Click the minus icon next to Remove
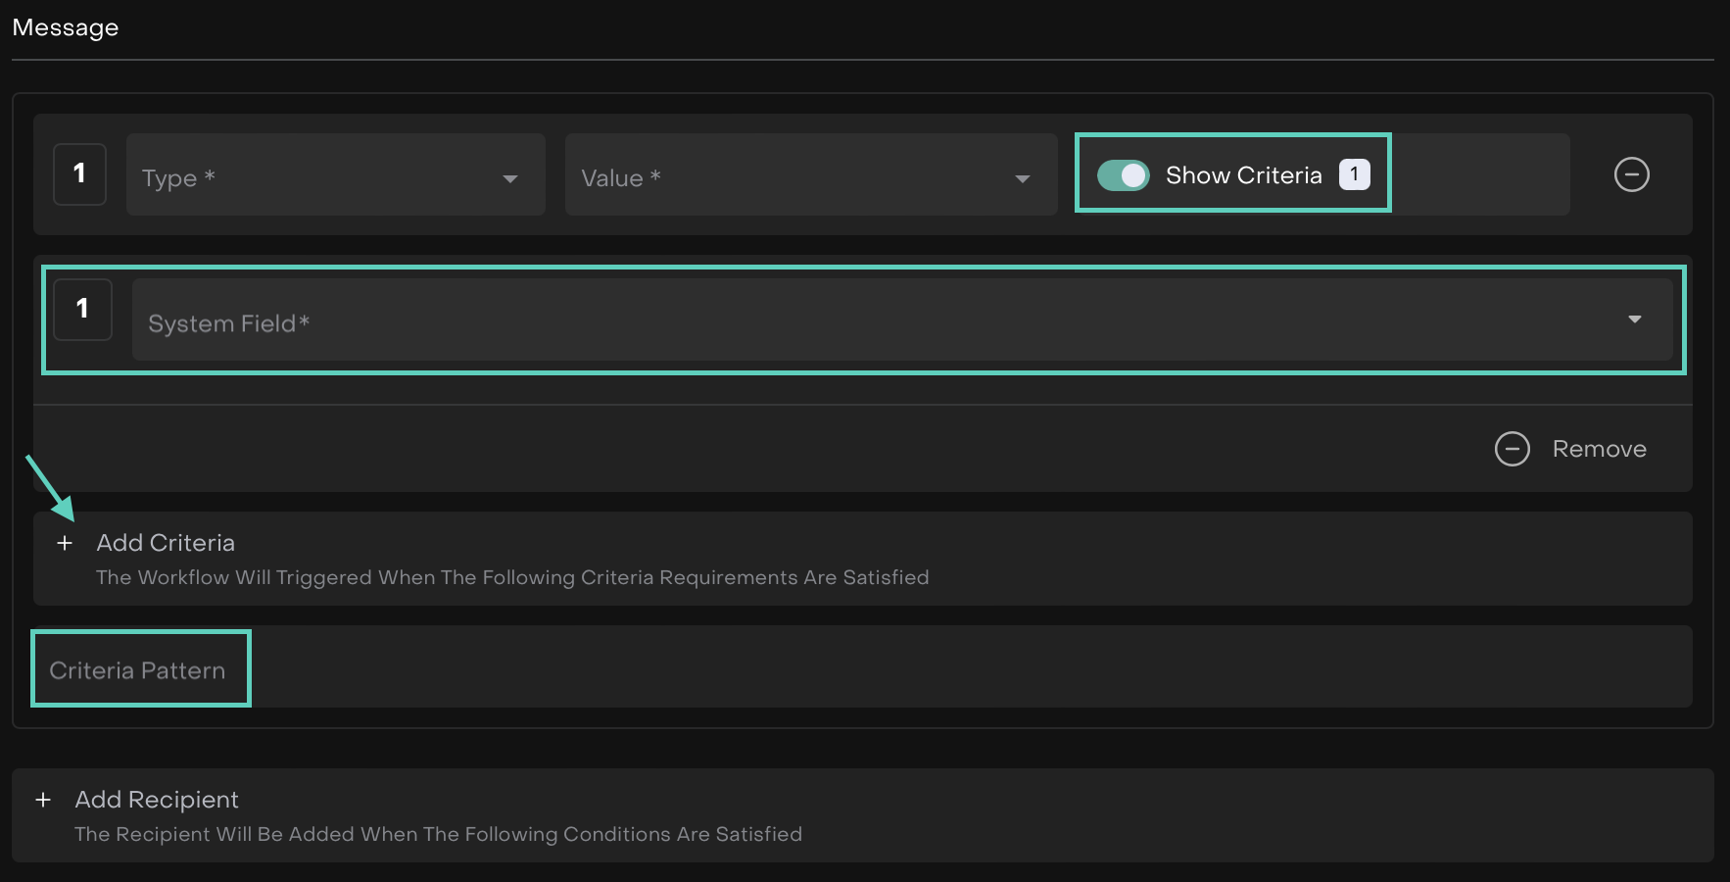This screenshot has height=882, width=1730. coord(1512,449)
